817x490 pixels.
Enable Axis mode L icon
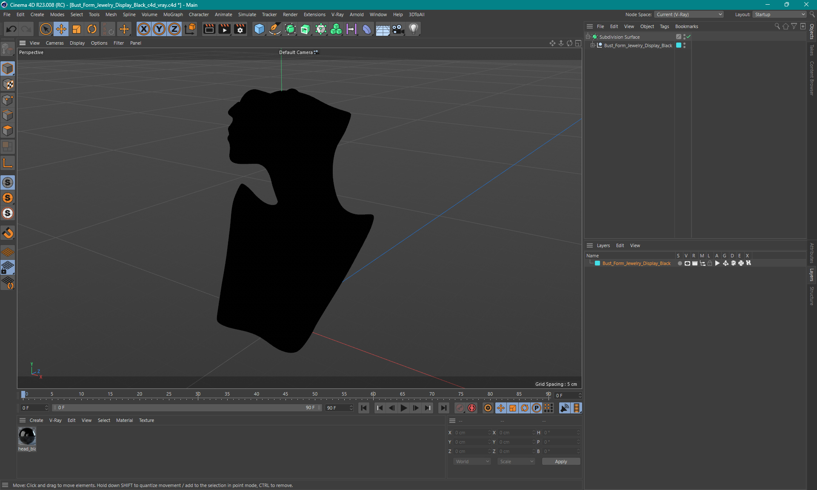tap(8, 163)
